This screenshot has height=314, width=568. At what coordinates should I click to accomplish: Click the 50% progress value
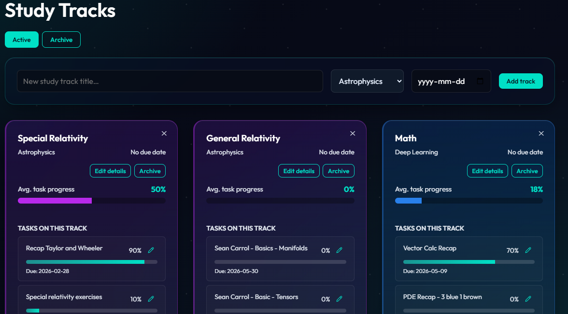(158, 189)
